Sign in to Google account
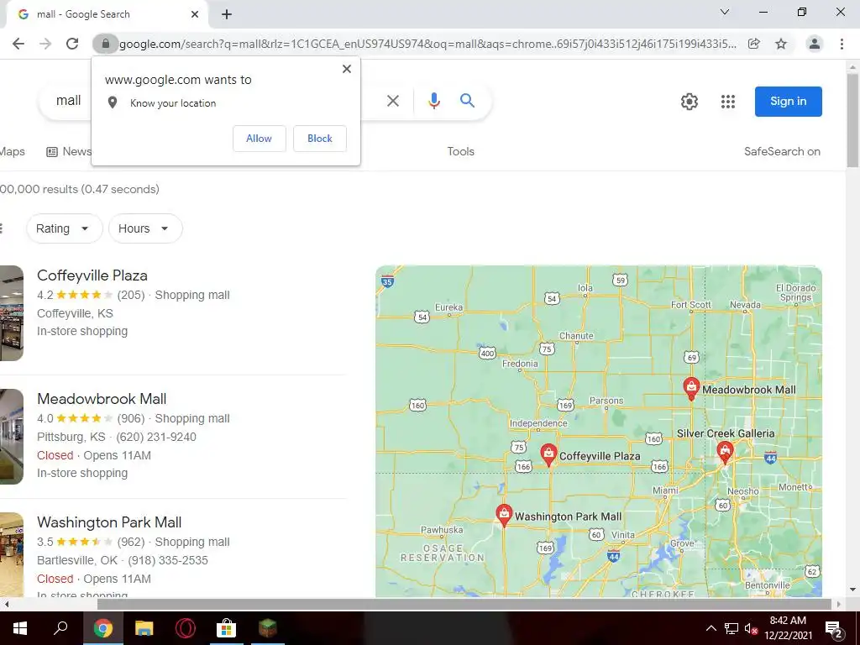The image size is (860, 645). (x=788, y=102)
